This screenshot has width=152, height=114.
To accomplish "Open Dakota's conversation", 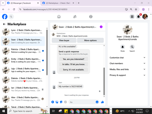I will (x=23, y=80).
